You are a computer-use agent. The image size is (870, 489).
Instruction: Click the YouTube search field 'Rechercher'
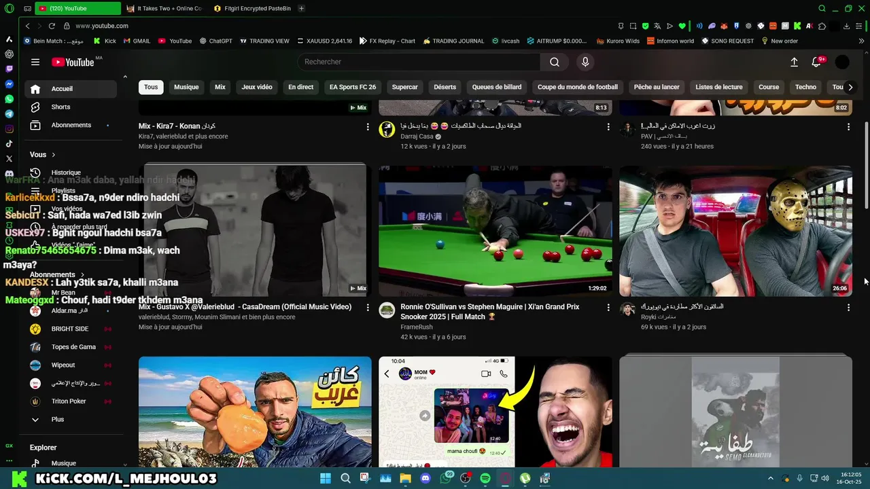pyautogui.click(x=419, y=62)
